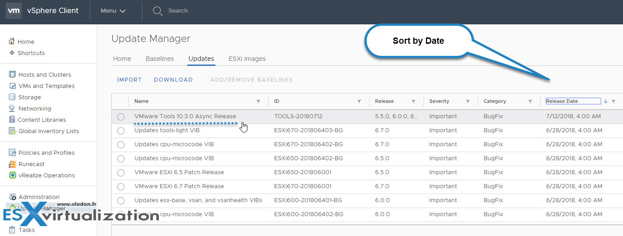This screenshot has width=623, height=236.
Task: Click the ESXi650-201806001 ID cell
Action: pyautogui.click(x=303, y=172)
